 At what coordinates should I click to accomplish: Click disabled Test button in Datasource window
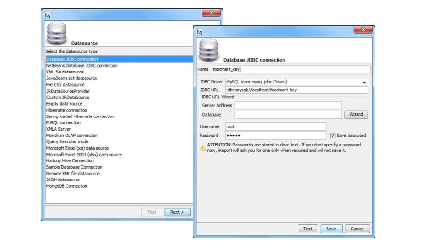coord(151,212)
